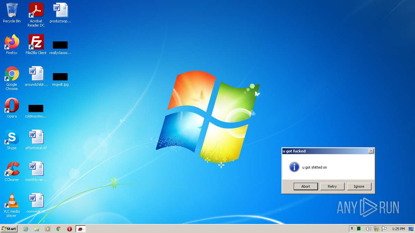Image resolution: width=415 pixels, height=233 pixels.
Task: Select the nowwide.rtf document icon
Action: tap(36, 203)
